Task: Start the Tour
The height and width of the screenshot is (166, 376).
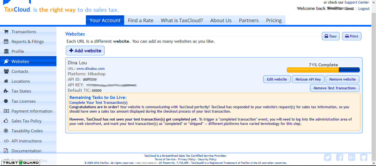Action: (331, 36)
